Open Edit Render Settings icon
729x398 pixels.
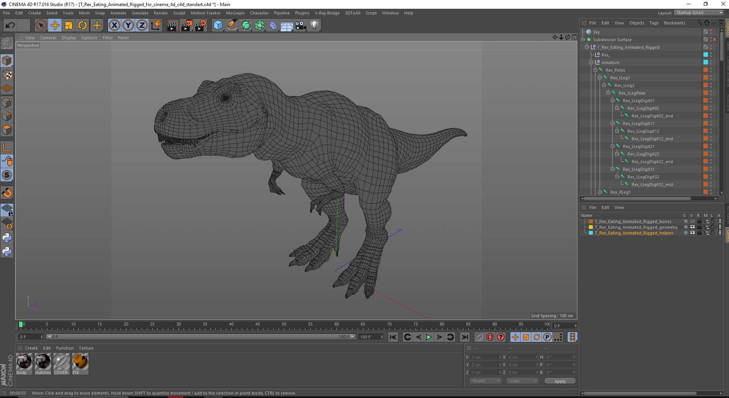(x=201, y=26)
